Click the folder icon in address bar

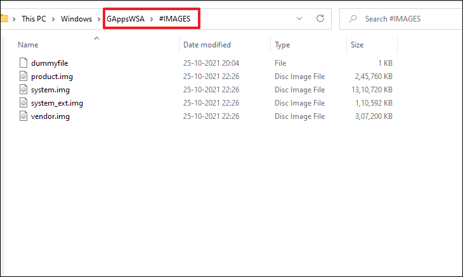click(4, 18)
